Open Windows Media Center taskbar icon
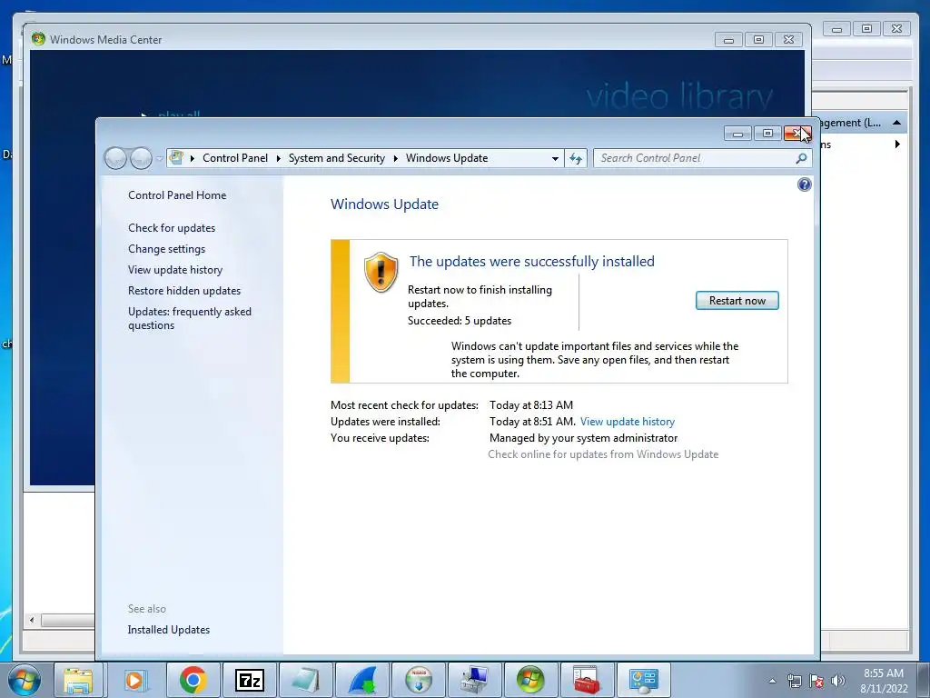Viewport: 930px width, 698px height. 530,680
